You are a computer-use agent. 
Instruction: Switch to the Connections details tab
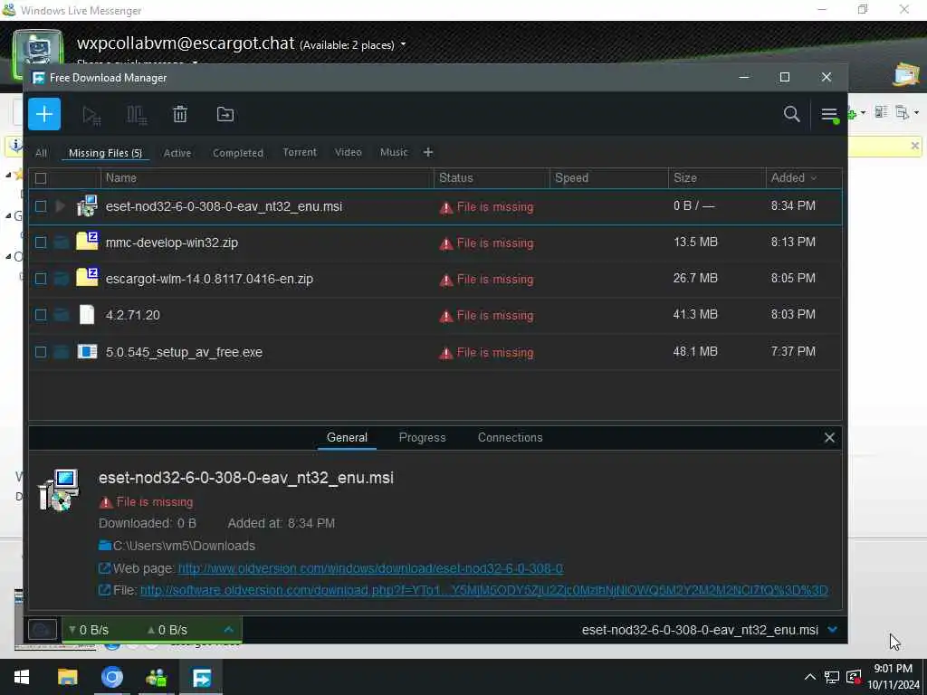pyautogui.click(x=511, y=437)
